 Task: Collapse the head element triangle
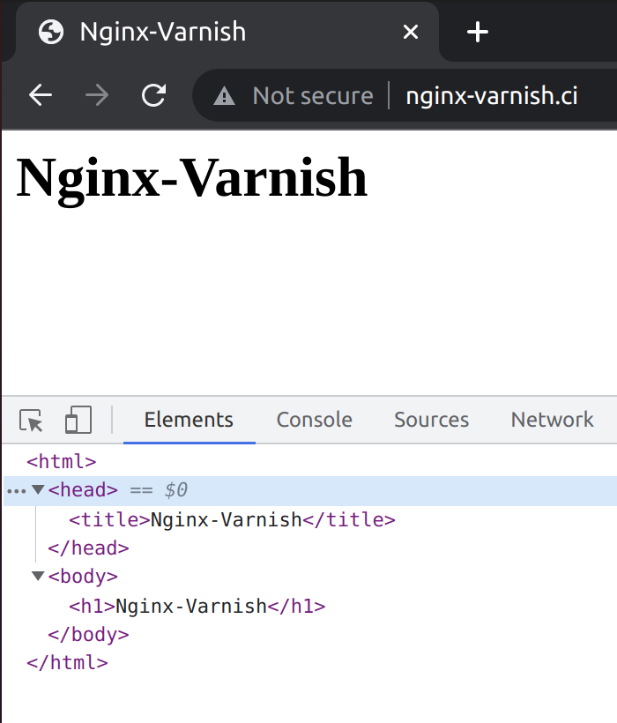coord(38,489)
